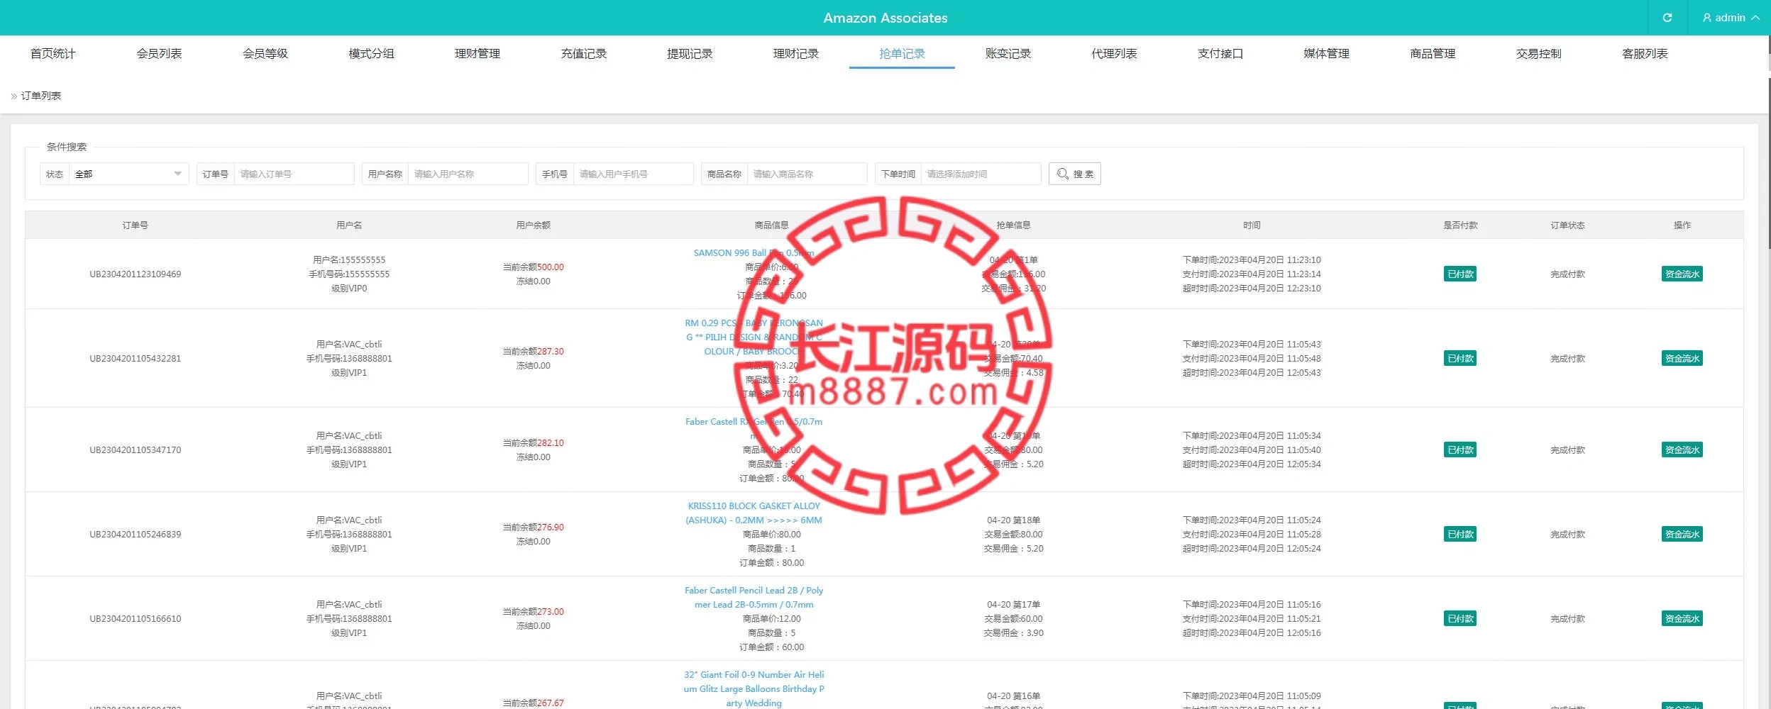Click the 订单状态 column header
Screen dimensions: 1771x709
tap(1567, 225)
